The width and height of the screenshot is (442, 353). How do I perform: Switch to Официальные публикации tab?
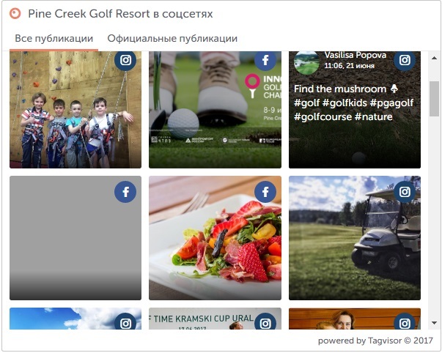click(172, 38)
